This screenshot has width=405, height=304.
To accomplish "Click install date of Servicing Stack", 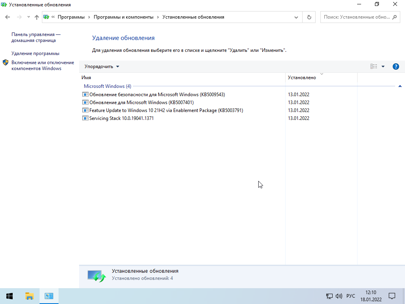I will pos(299,118).
